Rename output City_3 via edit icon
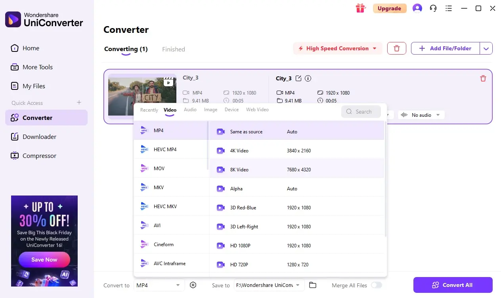 [298, 78]
